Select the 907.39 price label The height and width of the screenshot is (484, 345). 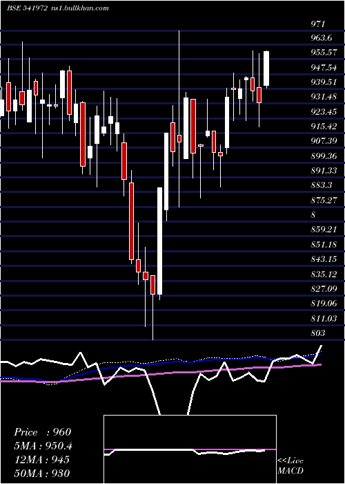[324, 141]
